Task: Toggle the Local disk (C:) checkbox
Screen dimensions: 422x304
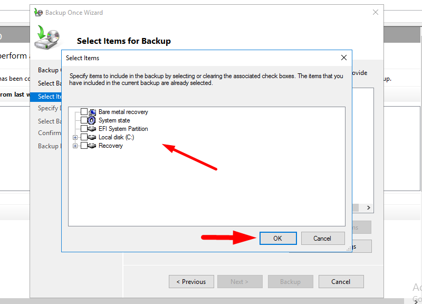Action: click(x=84, y=137)
